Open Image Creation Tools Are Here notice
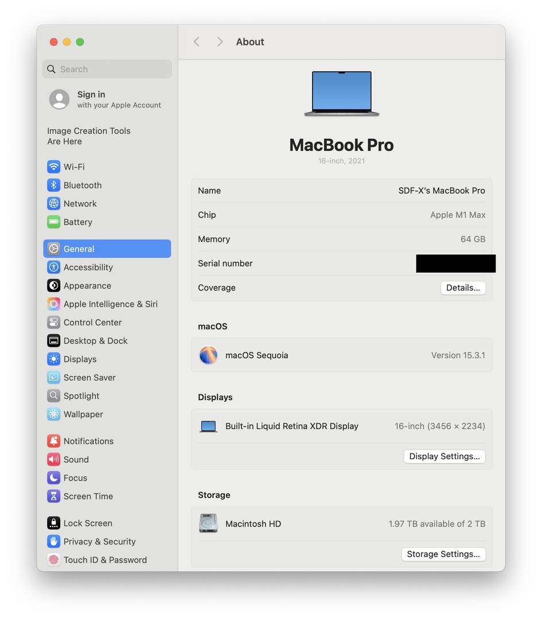Screen dimensions: 542x620 point(89,136)
